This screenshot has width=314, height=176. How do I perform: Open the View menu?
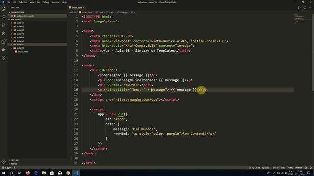pyautogui.click(x=32, y=2)
